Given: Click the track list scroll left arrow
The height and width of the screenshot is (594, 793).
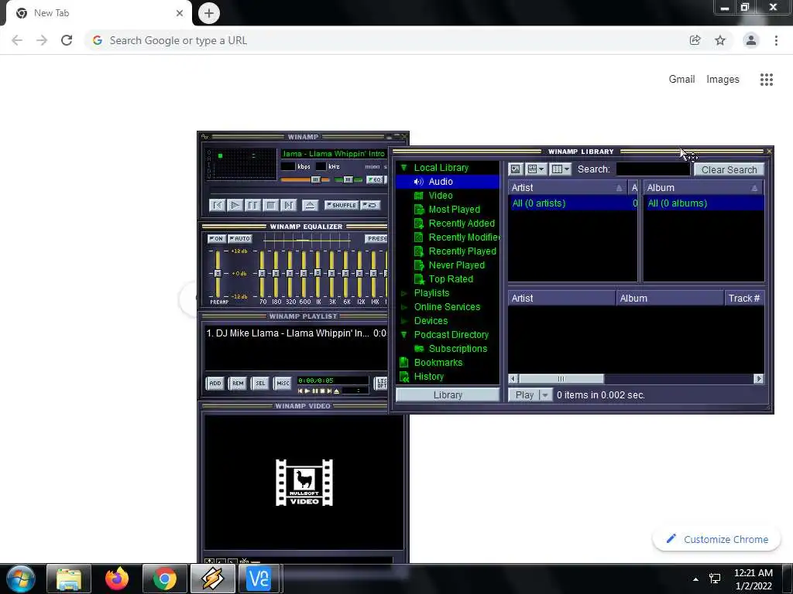Looking at the screenshot, I should pos(513,379).
